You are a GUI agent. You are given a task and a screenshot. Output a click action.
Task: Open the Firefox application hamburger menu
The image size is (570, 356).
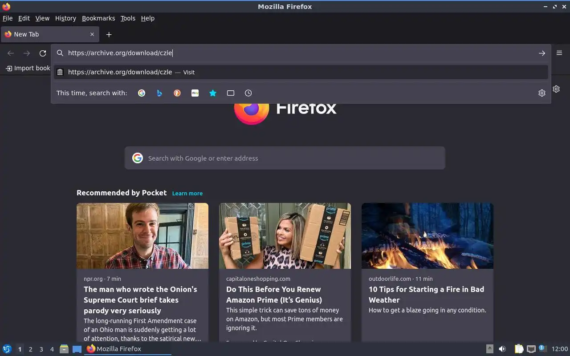coord(559,53)
